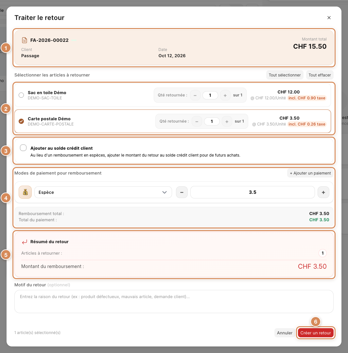Click the SKU DEMO-SAC-TOILE
348x353 pixels.
point(45,98)
